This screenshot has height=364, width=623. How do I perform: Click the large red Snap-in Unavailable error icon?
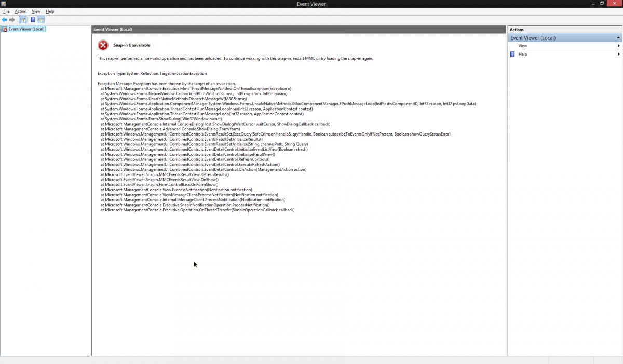coord(103,45)
